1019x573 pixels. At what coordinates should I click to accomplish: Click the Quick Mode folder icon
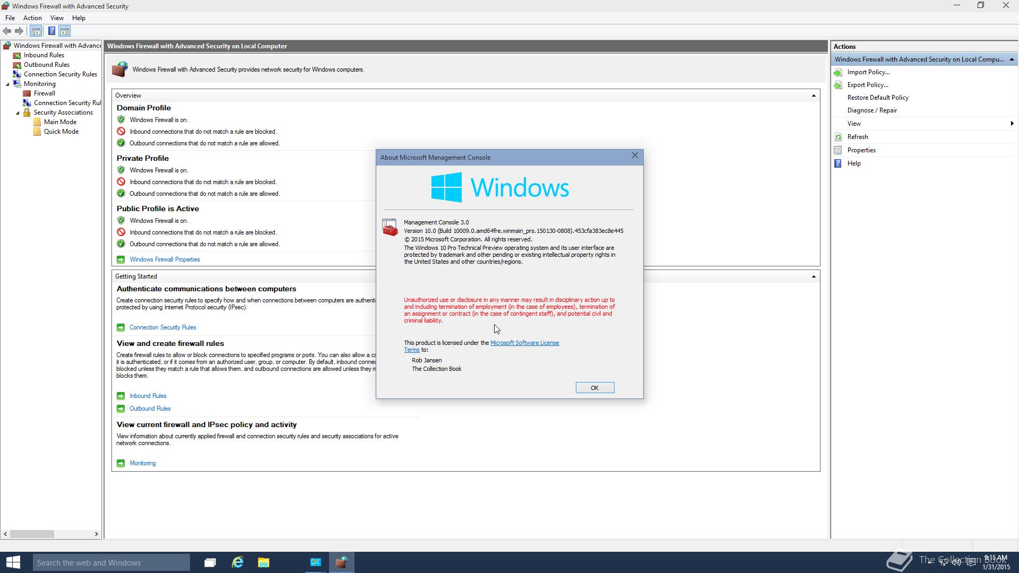point(37,132)
